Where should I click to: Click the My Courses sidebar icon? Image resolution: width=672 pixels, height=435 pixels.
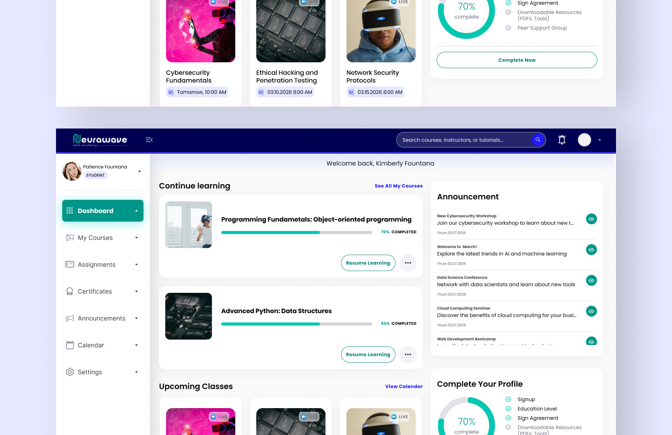(70, 238)
